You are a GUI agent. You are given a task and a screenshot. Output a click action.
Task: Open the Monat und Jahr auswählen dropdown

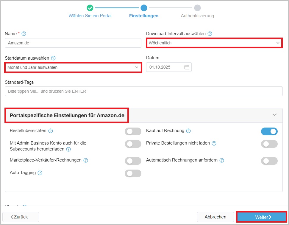73,67
